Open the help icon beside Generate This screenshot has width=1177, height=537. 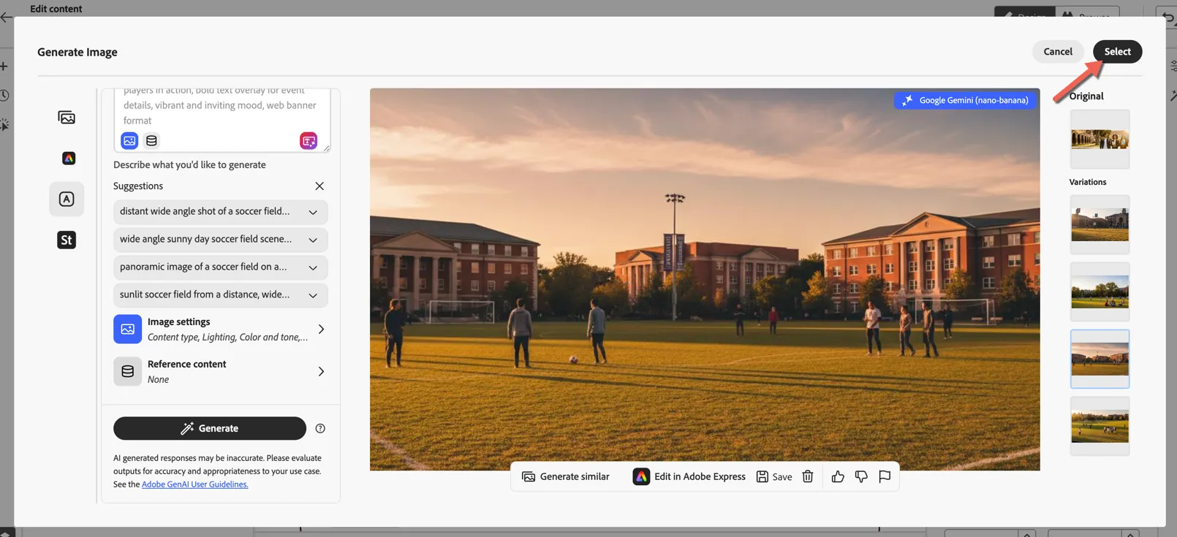(320, 428)
